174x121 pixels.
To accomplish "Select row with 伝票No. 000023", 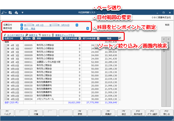I will pos(61,69).
